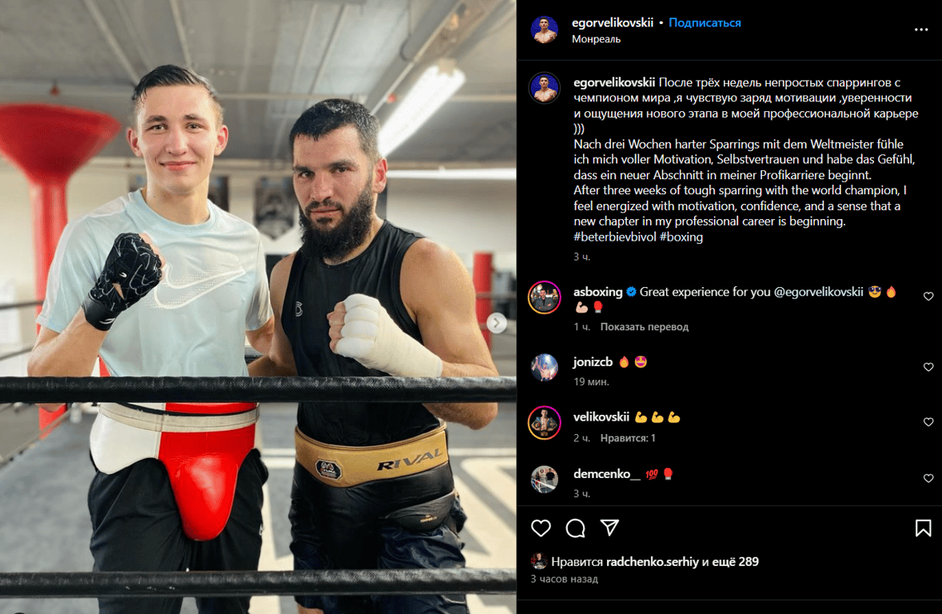Screen dimensions: 942x614
Task: View likes on velikovskii's comment
Action: coord(628,438)
